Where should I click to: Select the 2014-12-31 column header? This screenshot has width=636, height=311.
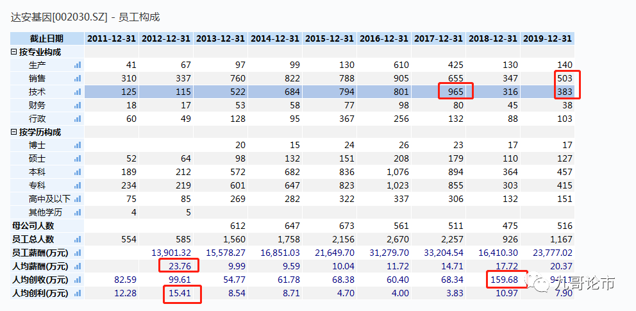click(275, 38)
